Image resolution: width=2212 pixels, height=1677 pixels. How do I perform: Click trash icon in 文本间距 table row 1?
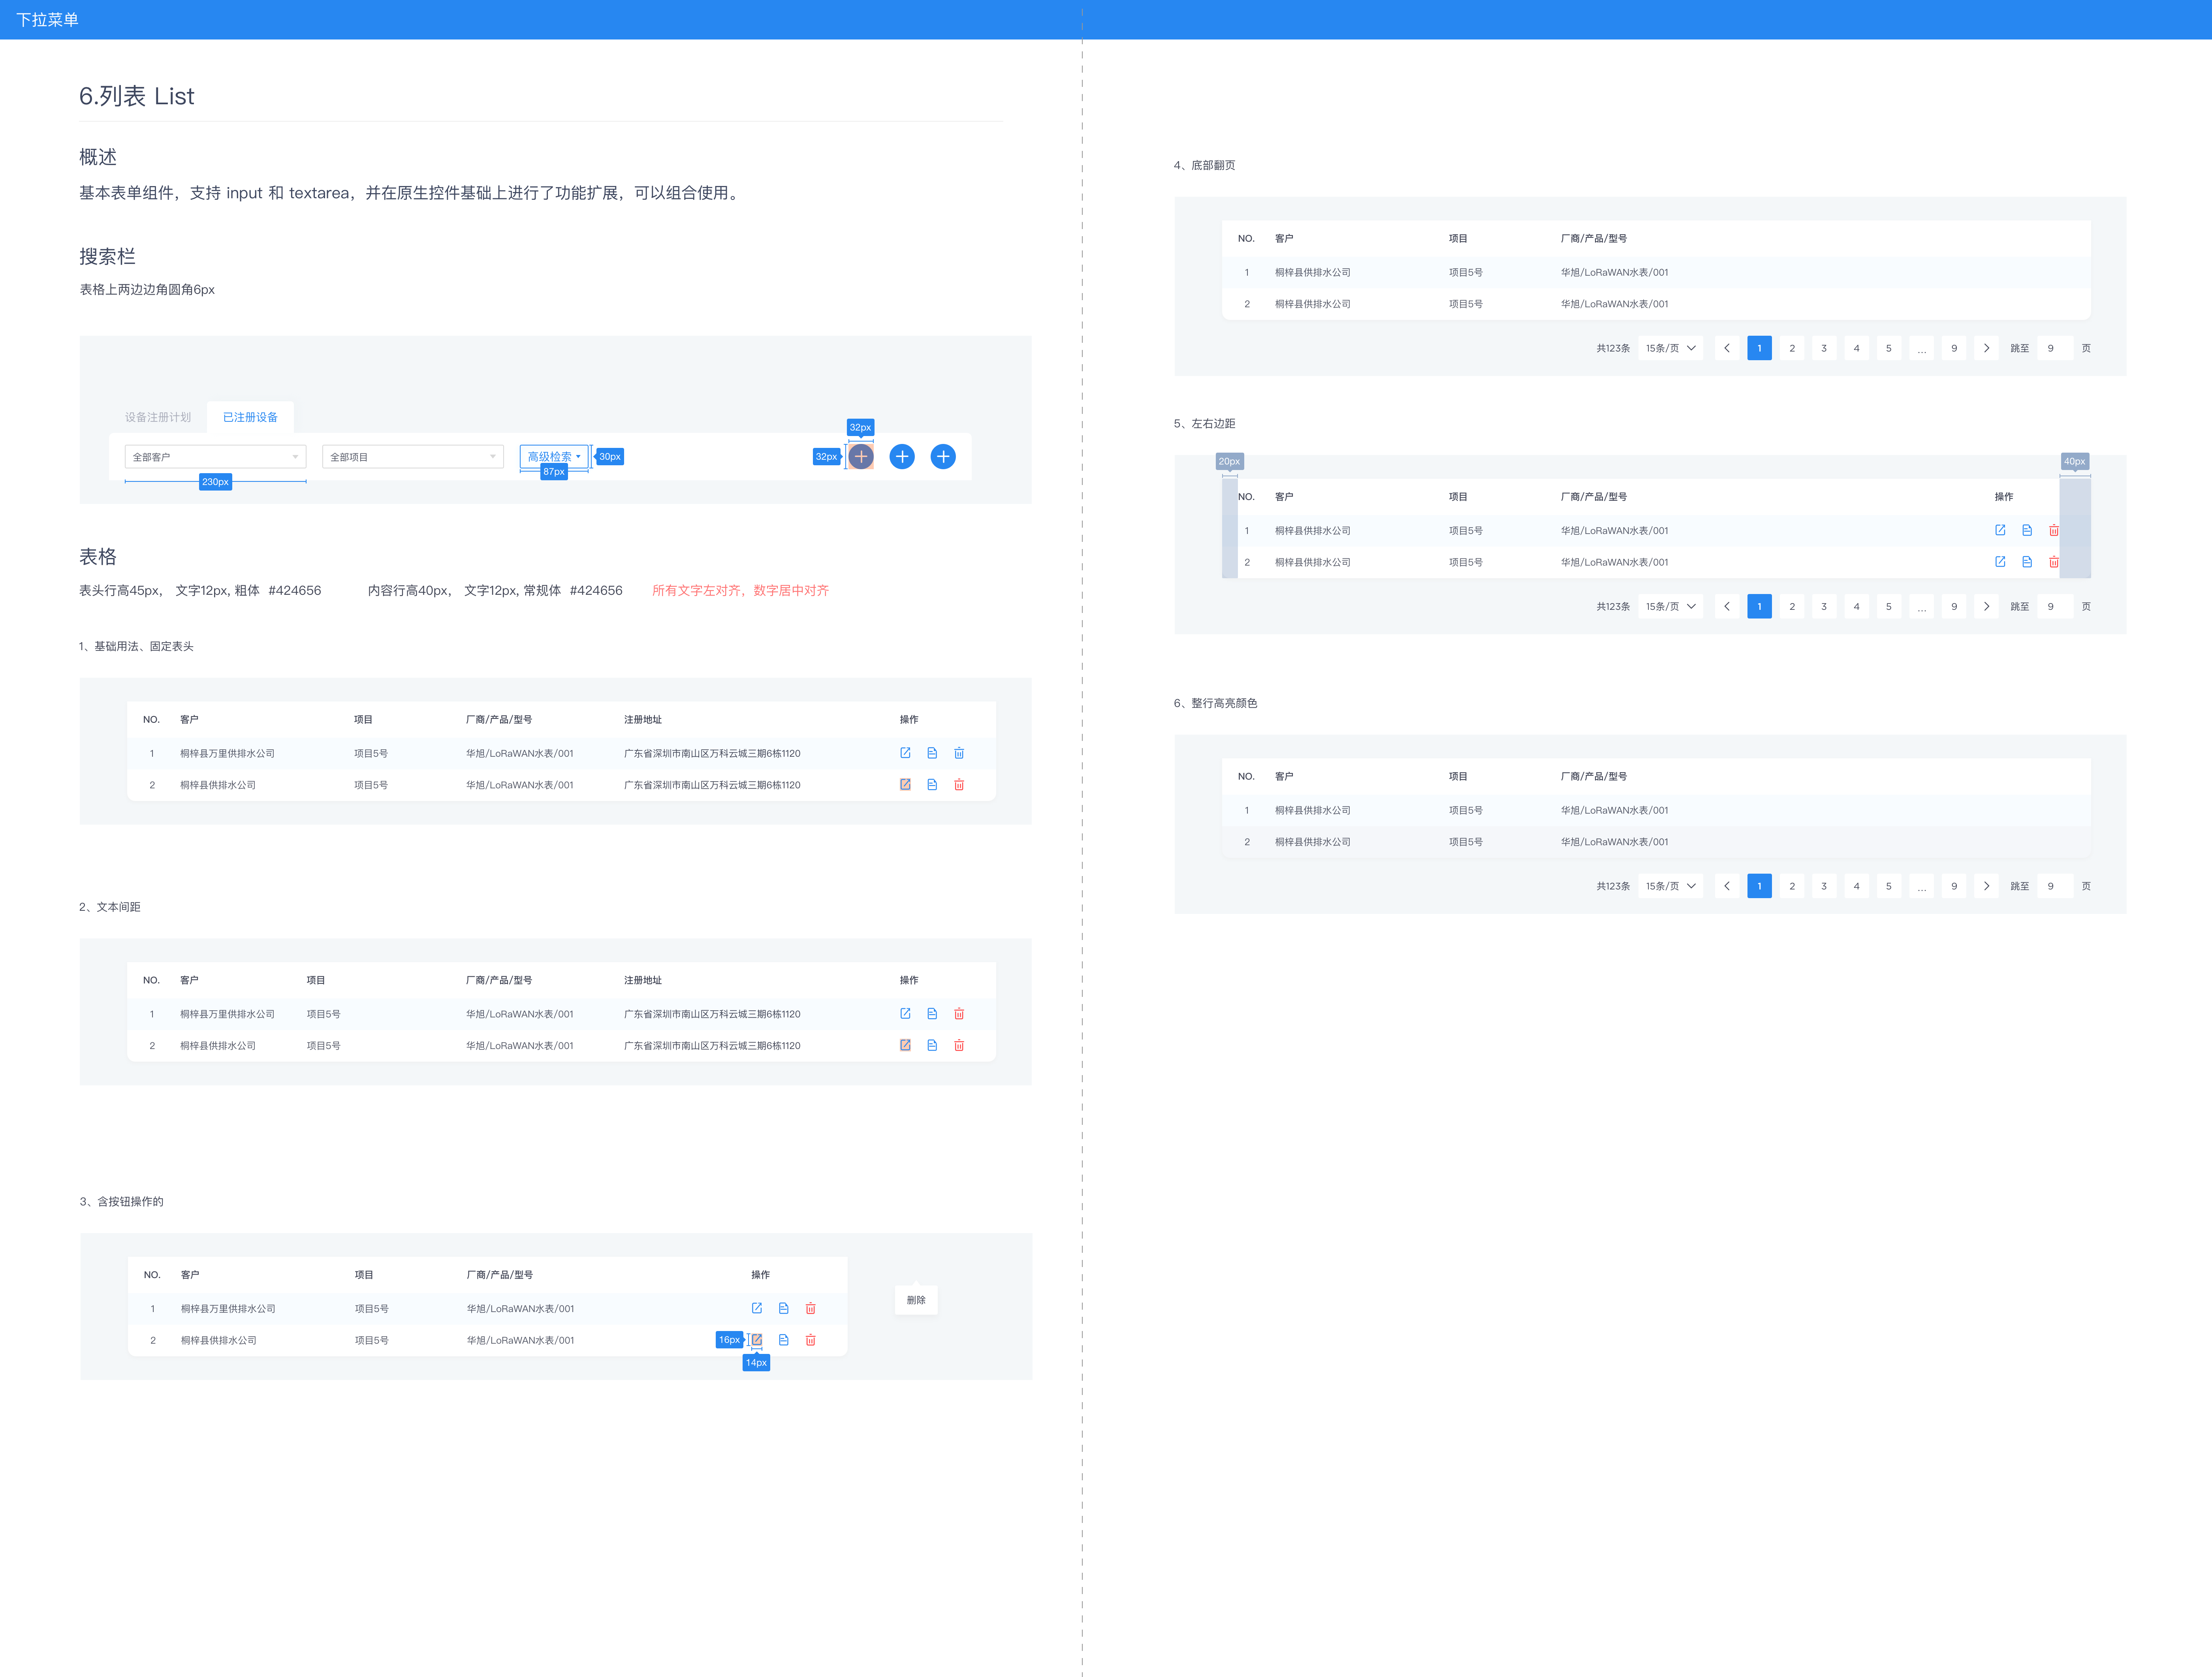pos(959,1014)
